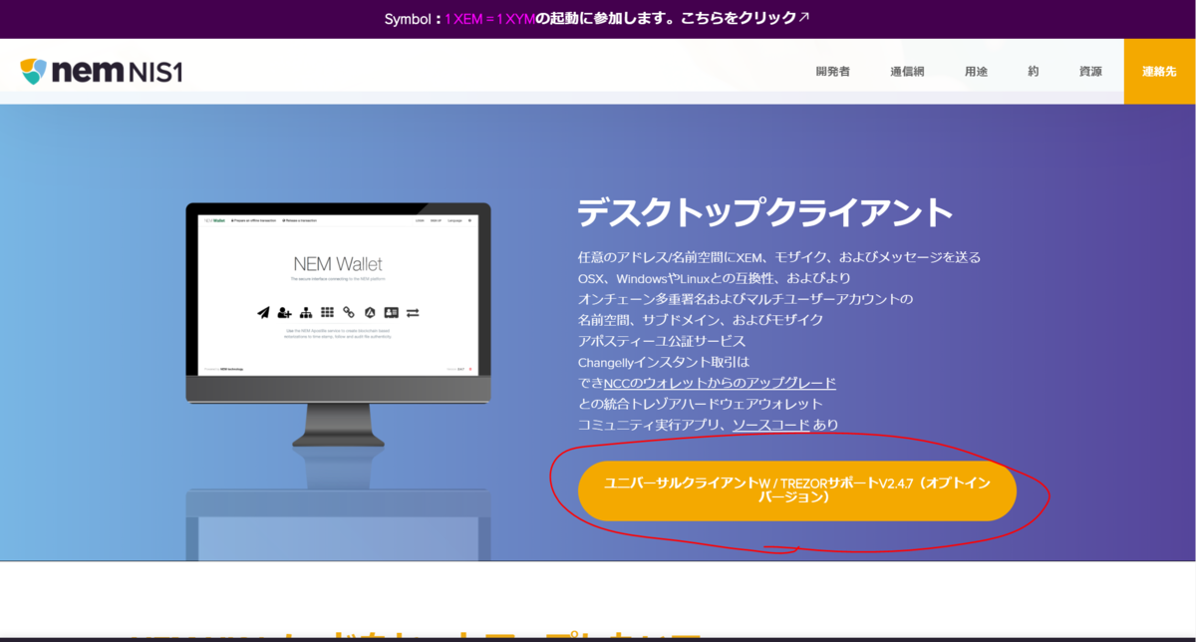Screen dimensions: 1196x642
Task: Open the 用途 menu item
Action: point(976,72)
